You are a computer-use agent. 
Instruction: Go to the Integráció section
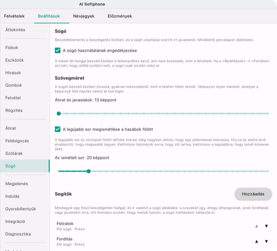25,221
